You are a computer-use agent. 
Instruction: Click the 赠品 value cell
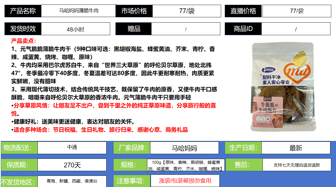click(186, 29)
